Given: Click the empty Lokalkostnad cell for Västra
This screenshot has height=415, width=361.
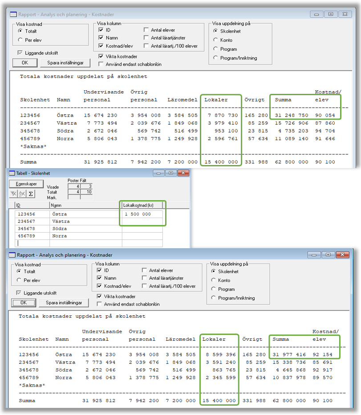Looking at the screenshot, I should [142, 221].
